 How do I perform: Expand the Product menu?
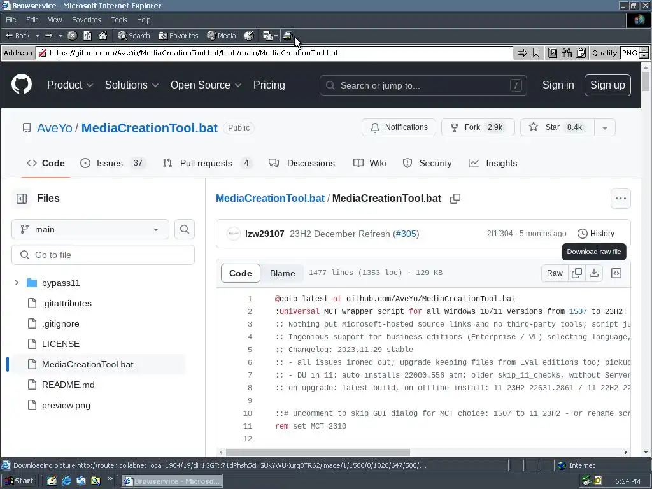[x=70, y=85]
